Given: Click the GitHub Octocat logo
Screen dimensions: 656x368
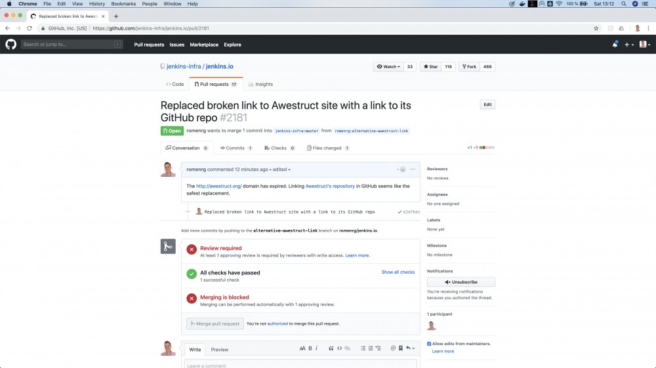Looking at the screenshot, I should click(x=11, y=45).
